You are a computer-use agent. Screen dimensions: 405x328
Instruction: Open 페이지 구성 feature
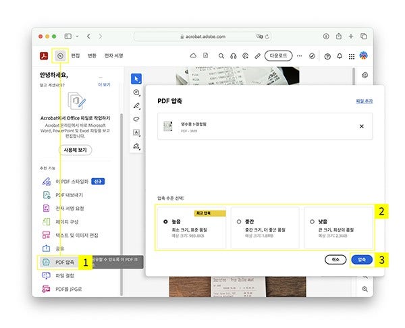60,222
